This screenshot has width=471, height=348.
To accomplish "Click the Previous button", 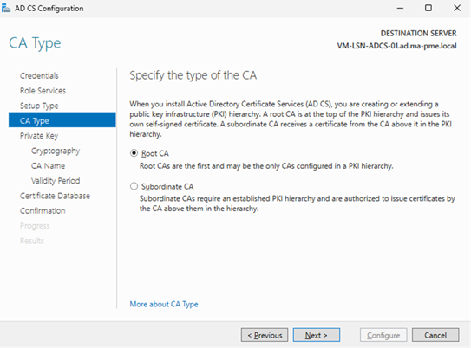I will pos(265,335).
